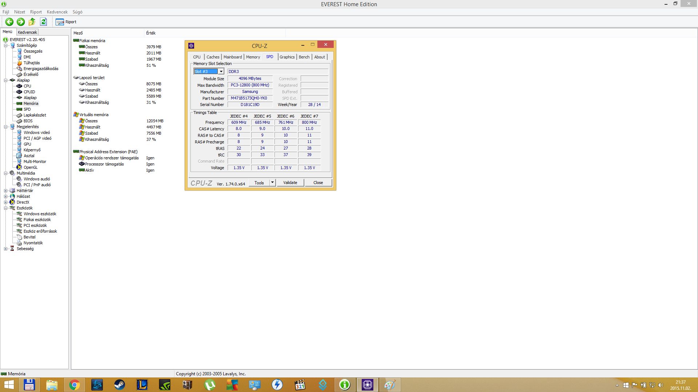This screenshot has width=698, height=392.
Task: Select the CPUID tree entry
Action: pyautogui.click(x=26, y=92)
